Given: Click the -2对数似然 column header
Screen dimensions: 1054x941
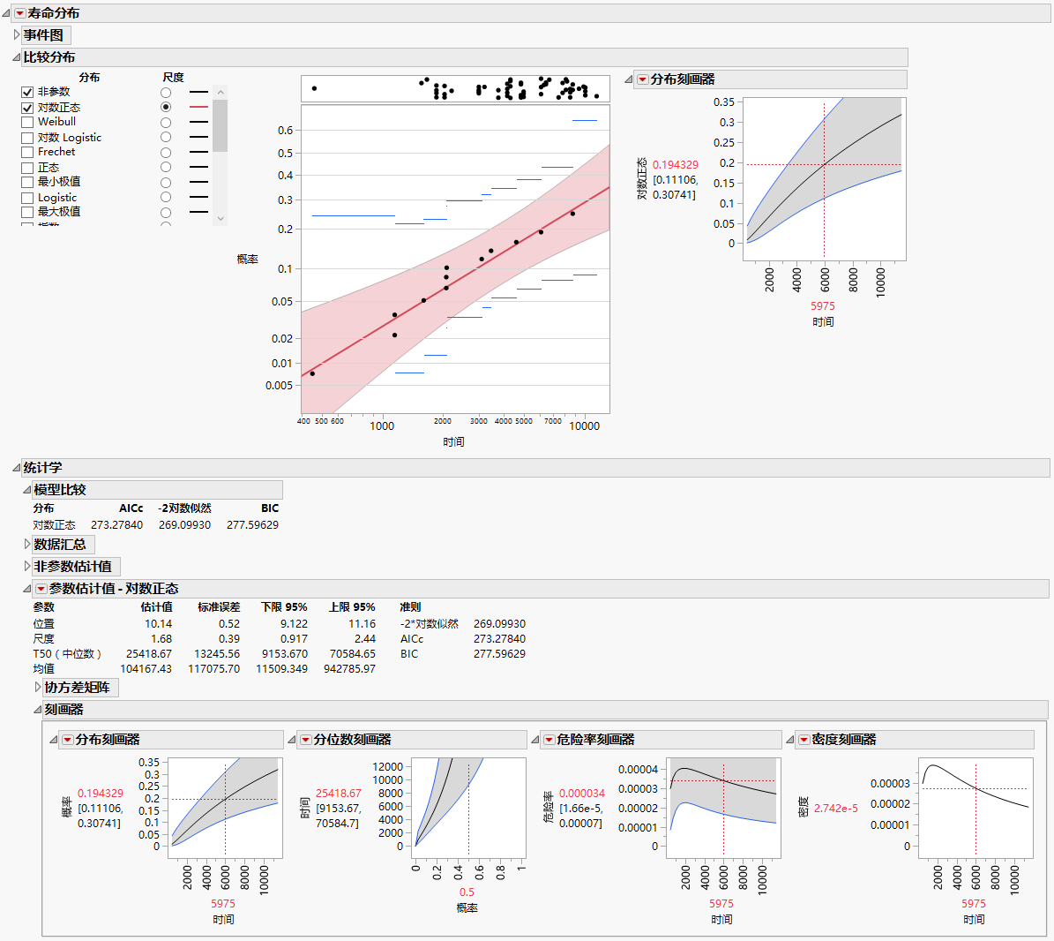Looking at the screenshot, I should point(185,508).
